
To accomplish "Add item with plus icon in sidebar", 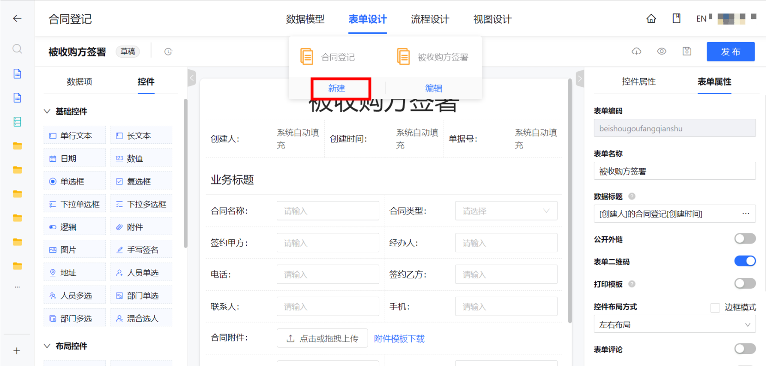I will point(17,351).
